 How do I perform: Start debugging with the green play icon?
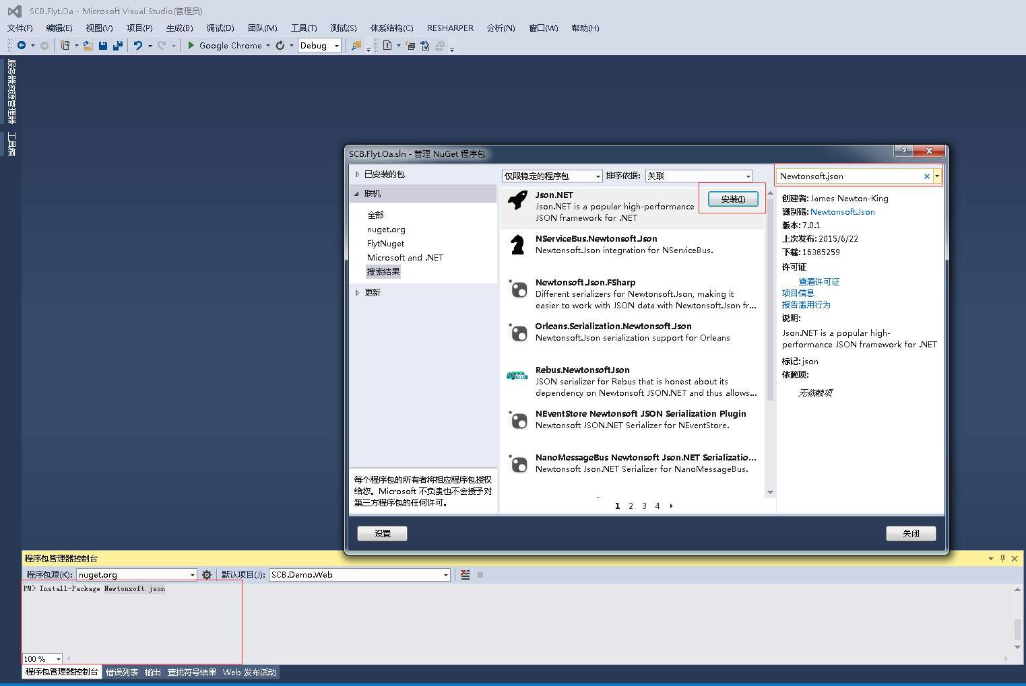(x=191, y=45)
